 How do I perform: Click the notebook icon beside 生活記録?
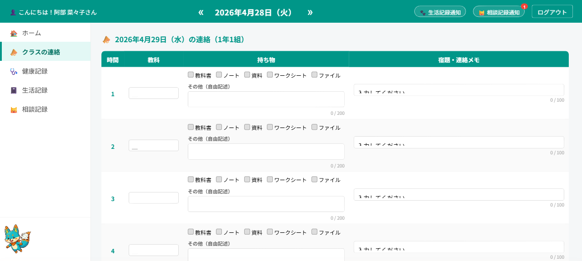[14, 90]
